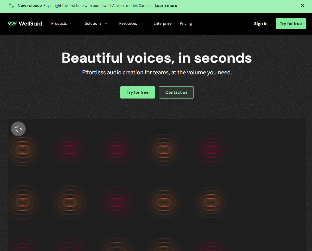Click the hero Try for free button
Viewport: 312px width, 251px height.
point(137,92)
